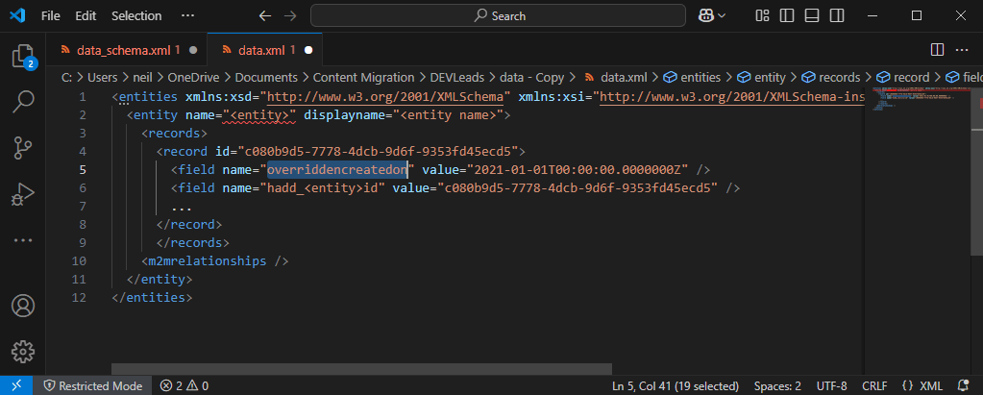The image size is (983, 395).
Task: Open the Manage gear settings
Action: (x=23, y=351)
